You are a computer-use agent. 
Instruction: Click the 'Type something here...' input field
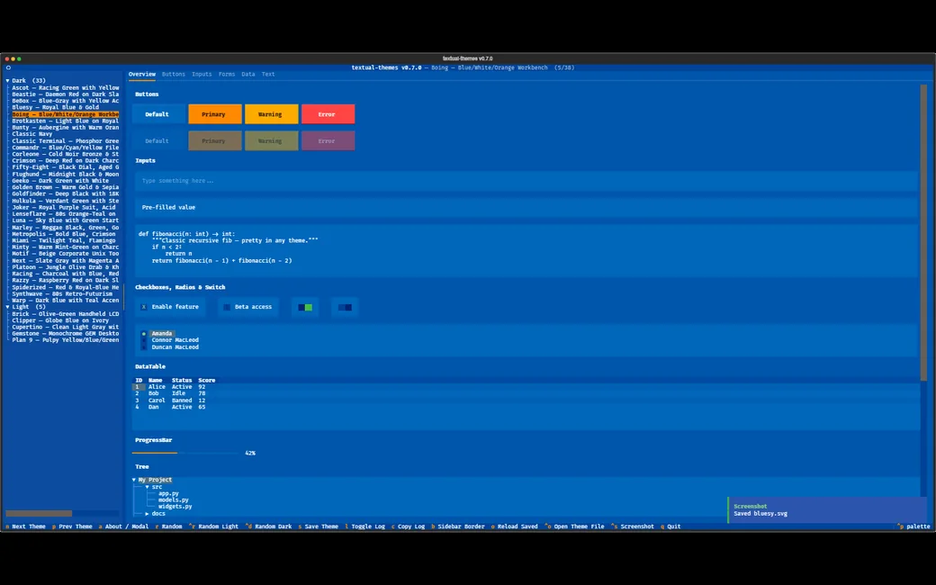(526, 181)
